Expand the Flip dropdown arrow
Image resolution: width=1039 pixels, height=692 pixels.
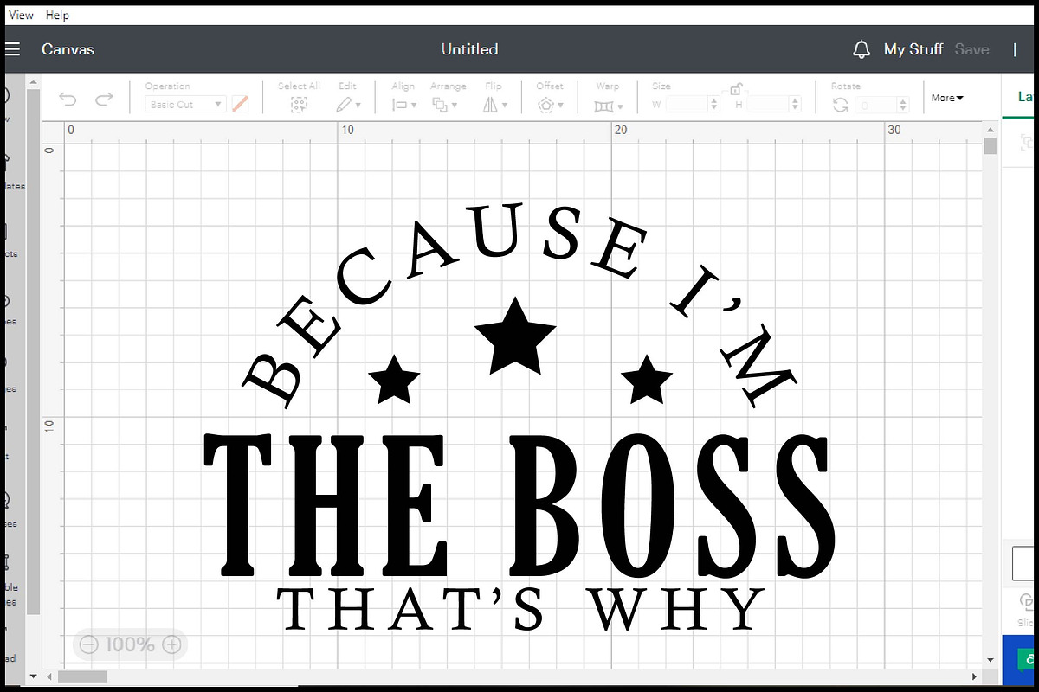tap(504, 106)
